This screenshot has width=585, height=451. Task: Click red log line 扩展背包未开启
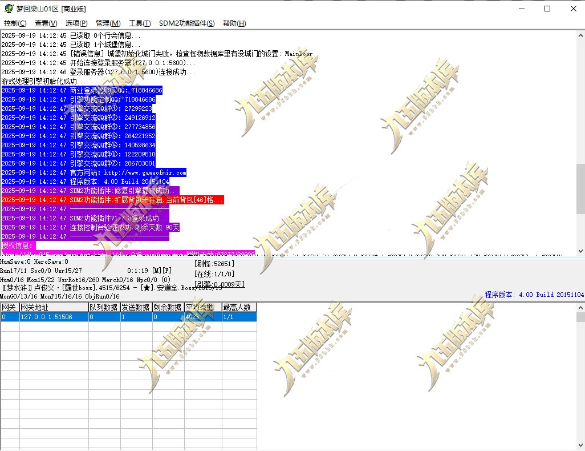tap(112, 200)
